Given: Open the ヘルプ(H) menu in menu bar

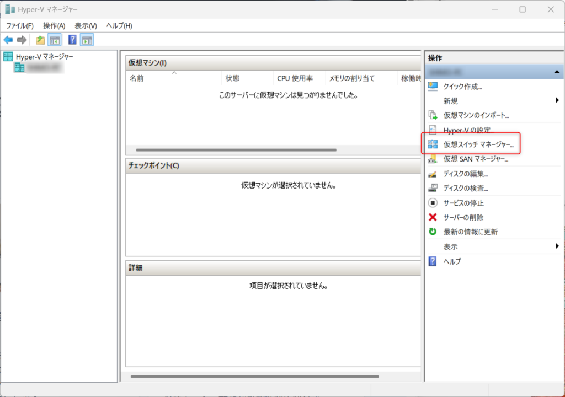Looking at the screenshot, I should [119, 26].
